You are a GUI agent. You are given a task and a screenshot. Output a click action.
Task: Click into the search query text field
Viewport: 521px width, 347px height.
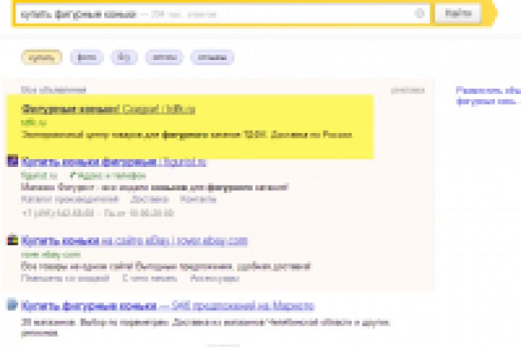click(x=213, y=14)
